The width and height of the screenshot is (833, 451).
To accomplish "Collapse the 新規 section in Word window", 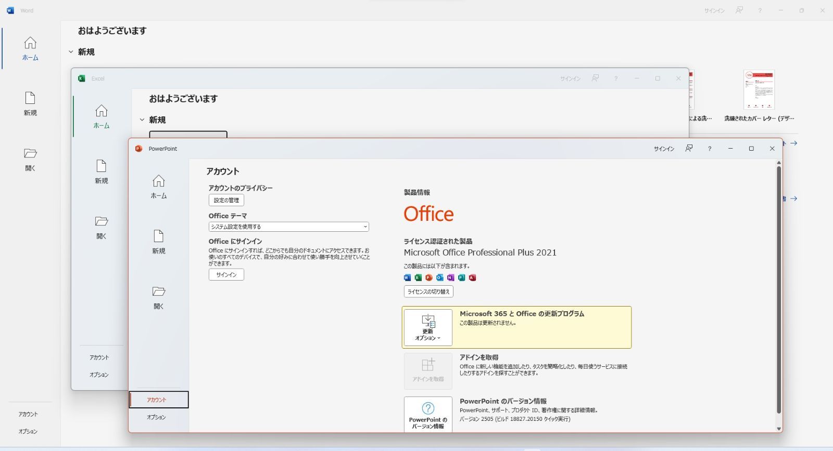I will pos(71,52).
